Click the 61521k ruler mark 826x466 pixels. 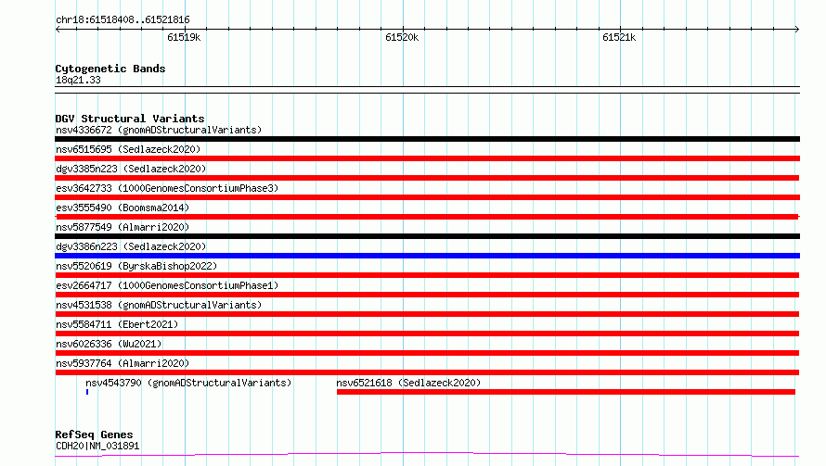point(619,37)
